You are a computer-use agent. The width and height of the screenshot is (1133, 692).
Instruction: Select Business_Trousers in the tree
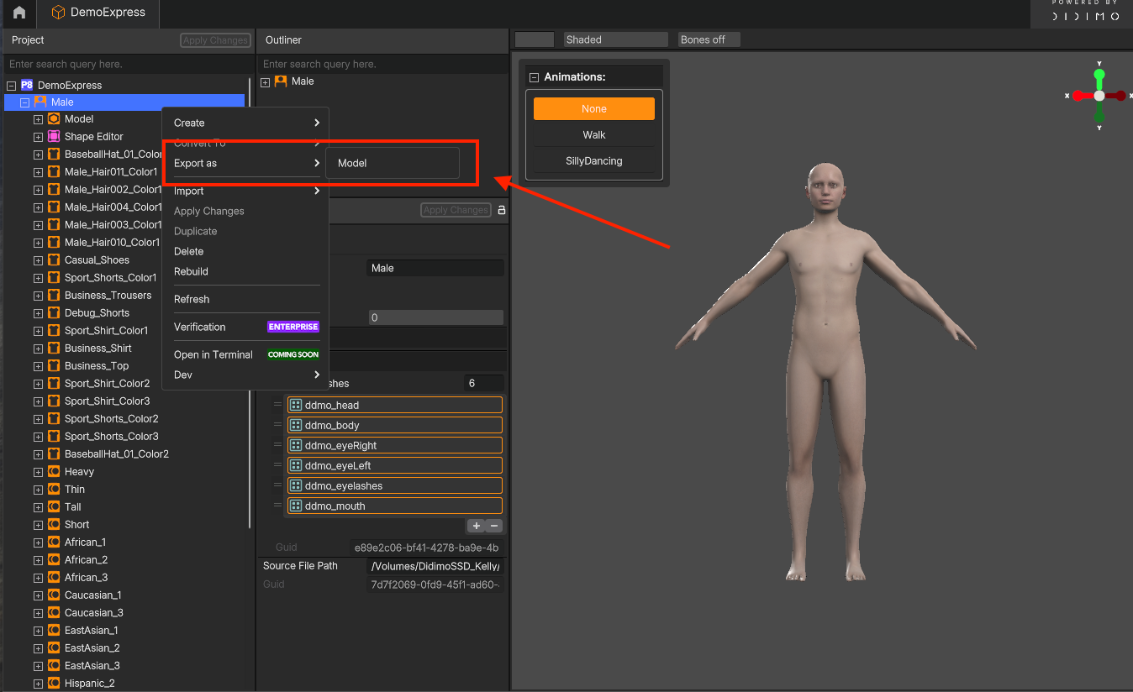[x=108, y=296]
